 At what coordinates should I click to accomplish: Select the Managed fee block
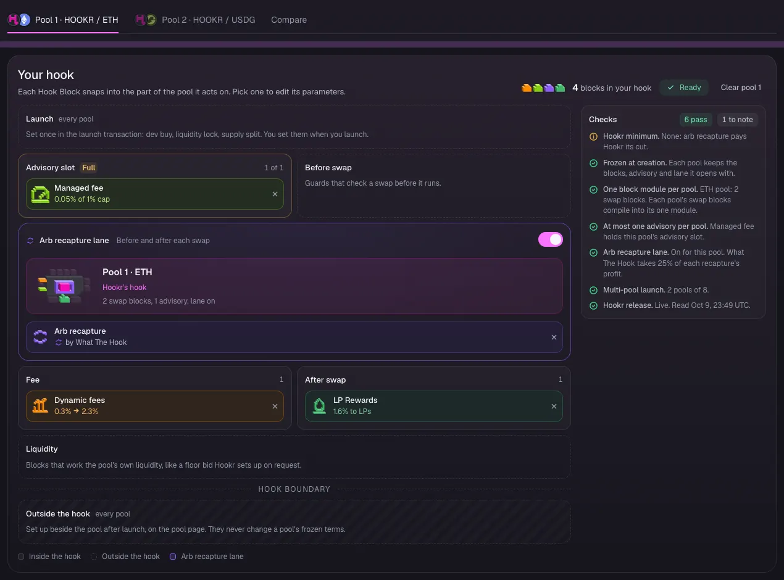pos(154,194)
